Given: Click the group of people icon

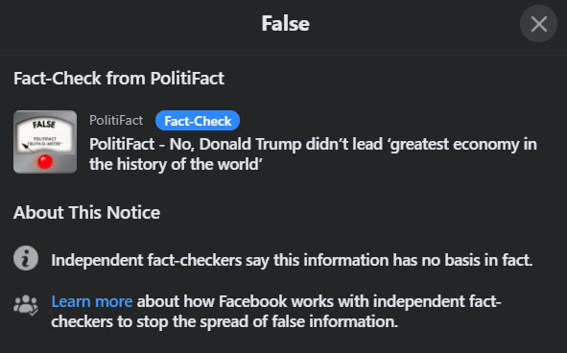Looking at the screenshot, I should (26, 306).
